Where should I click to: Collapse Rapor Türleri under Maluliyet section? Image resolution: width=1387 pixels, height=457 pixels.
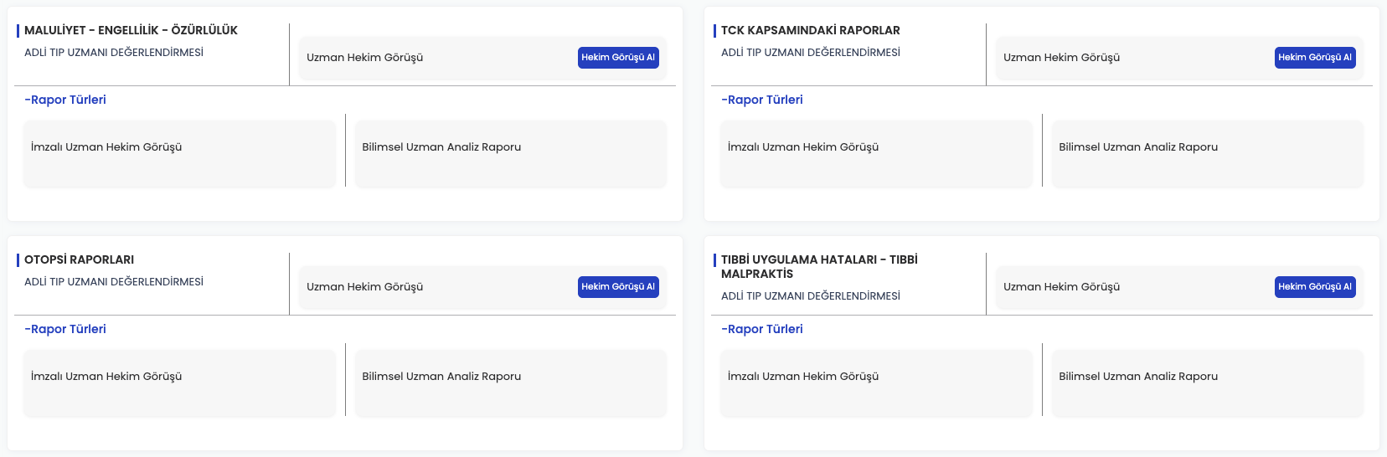pyautogui.click(x=65, y=100)
